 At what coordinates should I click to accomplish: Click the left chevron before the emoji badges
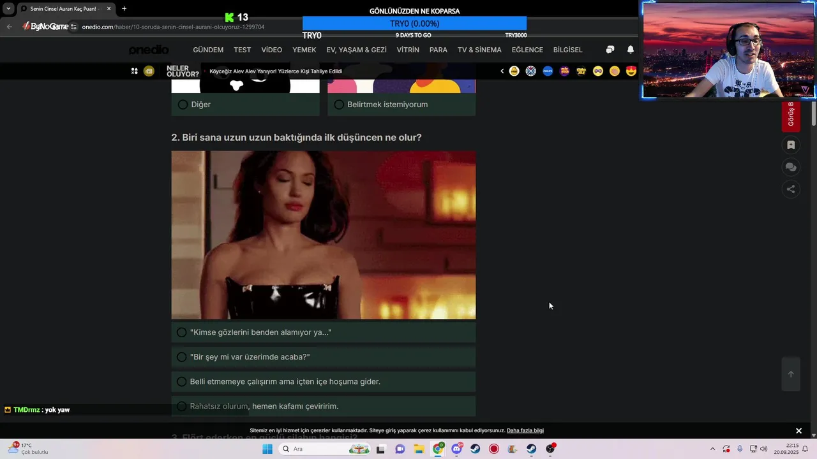tap(502, 71)
